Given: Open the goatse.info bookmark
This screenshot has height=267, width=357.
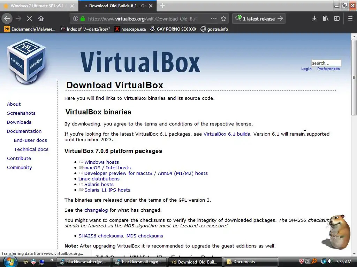Looking at the screenshot, I should tap(214, 29).
